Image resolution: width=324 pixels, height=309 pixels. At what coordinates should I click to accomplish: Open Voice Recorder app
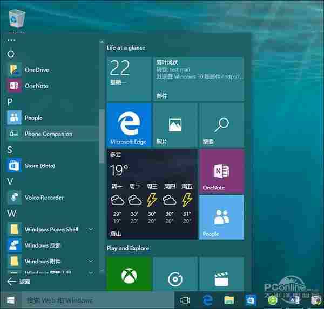44,198
